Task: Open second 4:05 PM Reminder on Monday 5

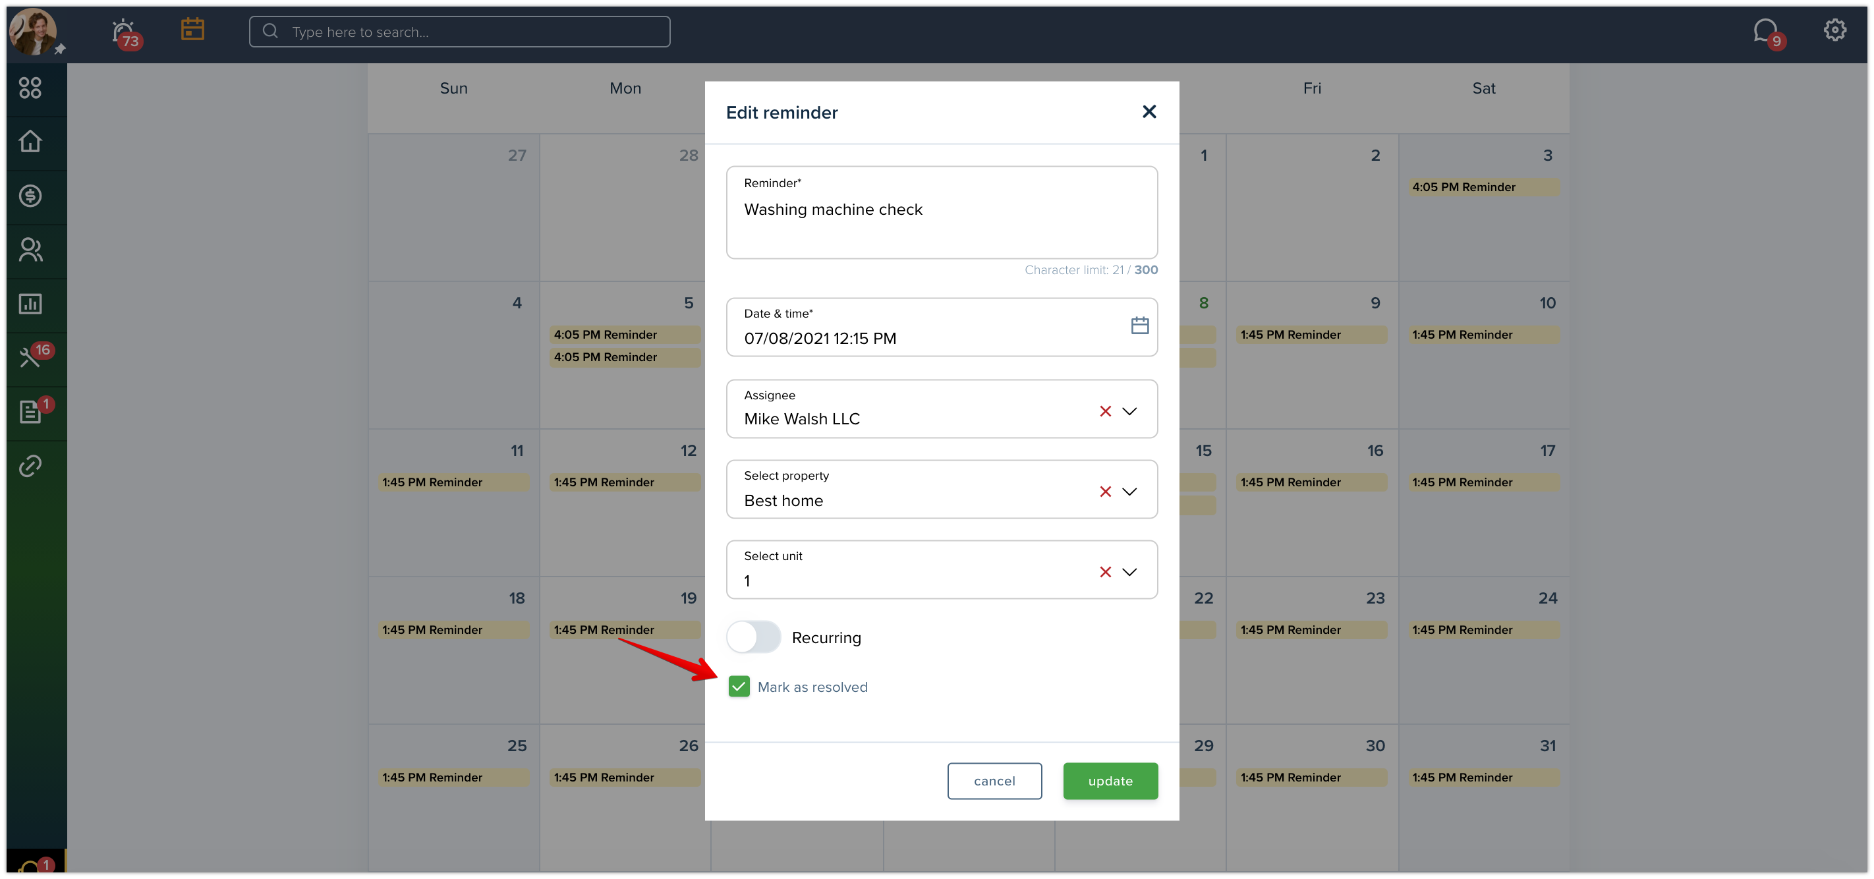Action: click(625, 356)
